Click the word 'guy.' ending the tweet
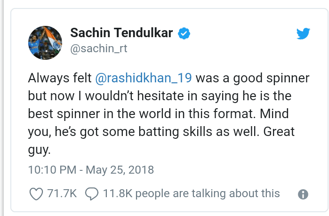Viewport: 329px width, 216px height. pyautogui.click(x=40, y=150)
